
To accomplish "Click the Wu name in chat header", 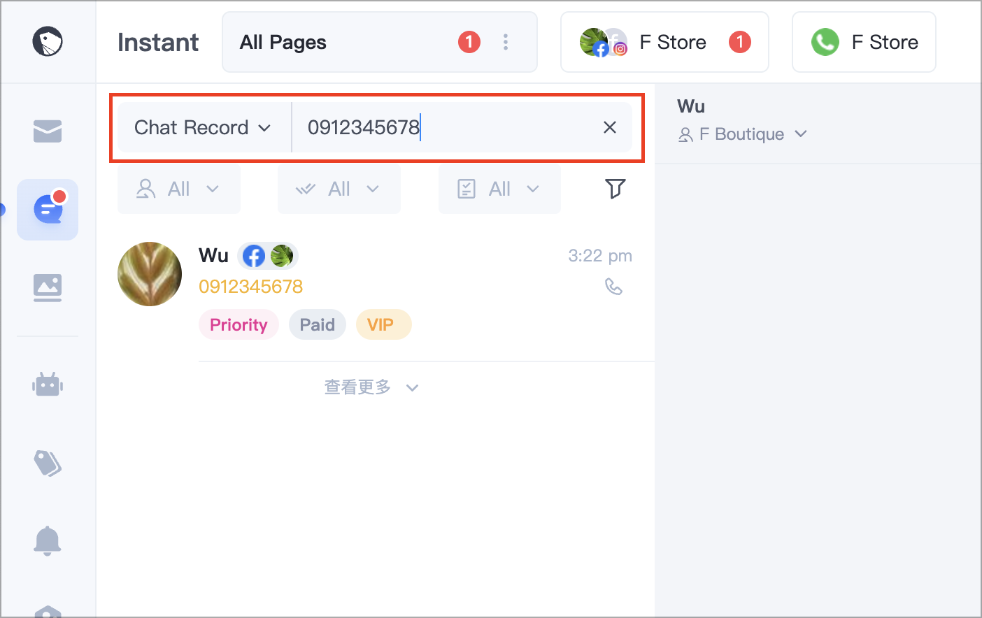I will tap(691, 106).
